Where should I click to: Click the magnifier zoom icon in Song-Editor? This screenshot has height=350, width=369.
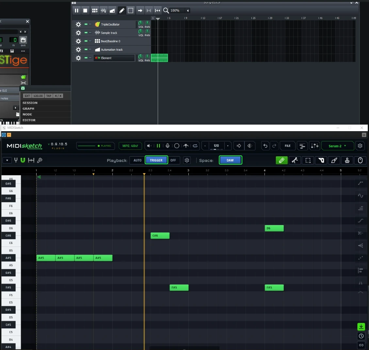166,10
